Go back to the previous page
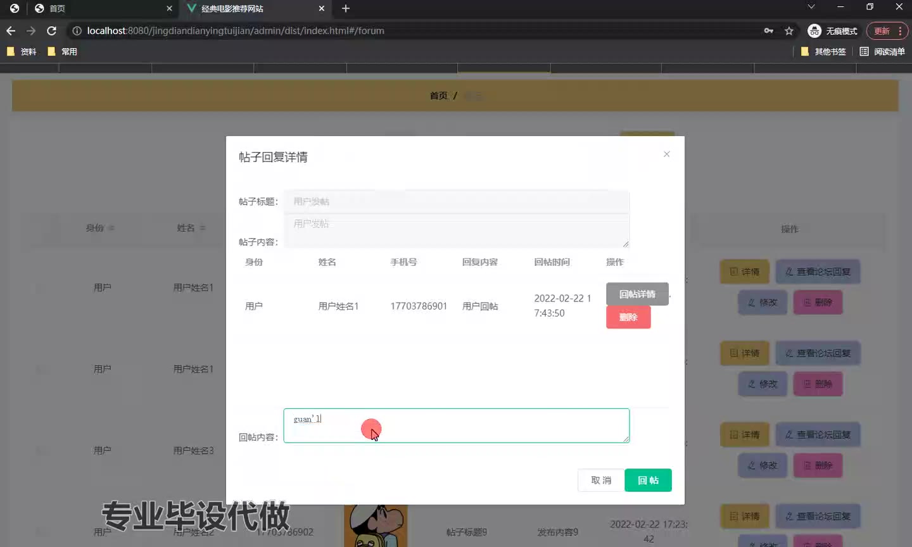 coord(11,30)
